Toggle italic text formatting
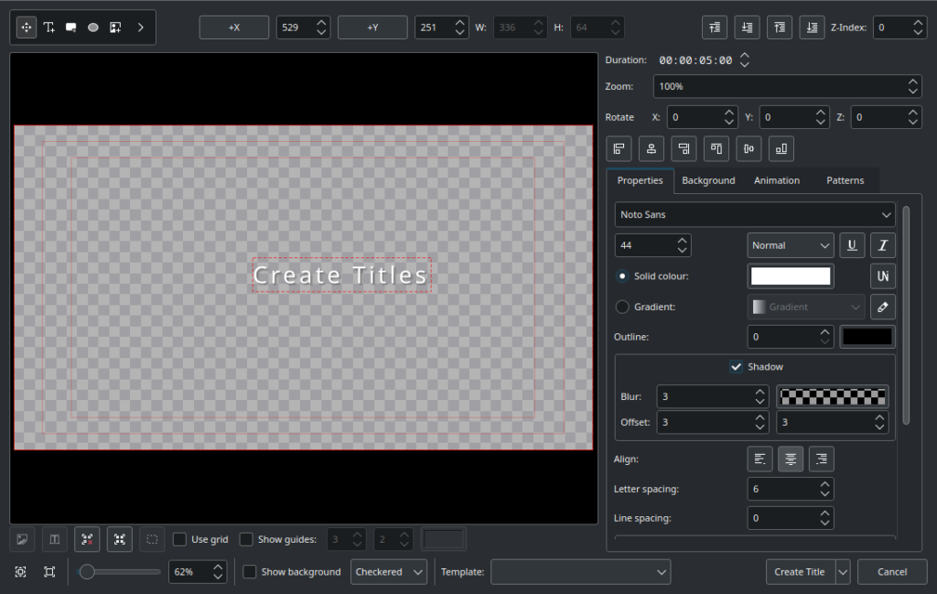Screen dimensions: 937x594 (x=883, y=245)
